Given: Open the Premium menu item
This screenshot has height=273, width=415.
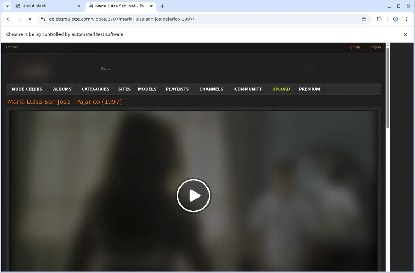Looking at the screenshot, I should point(310,89).
